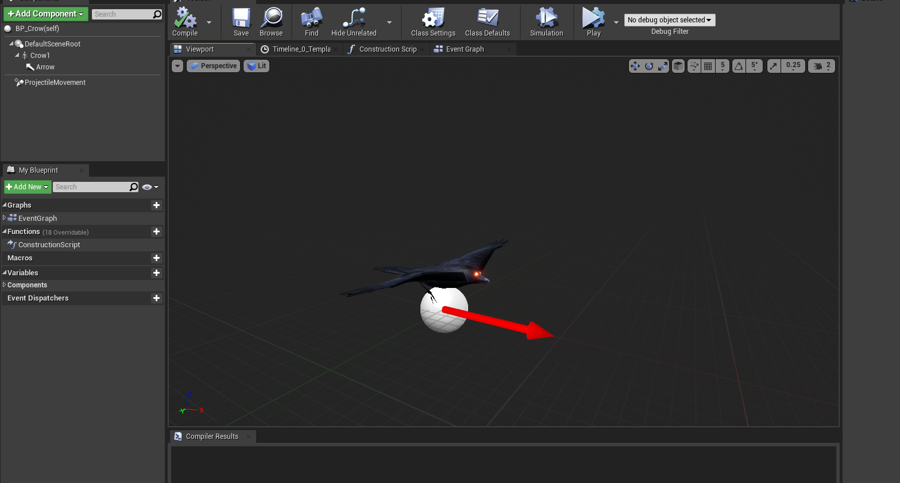Open the Find tool

click(x=311, y=22)
